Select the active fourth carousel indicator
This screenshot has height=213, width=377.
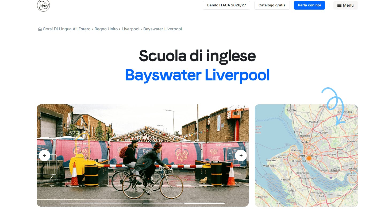coord(205,203)
